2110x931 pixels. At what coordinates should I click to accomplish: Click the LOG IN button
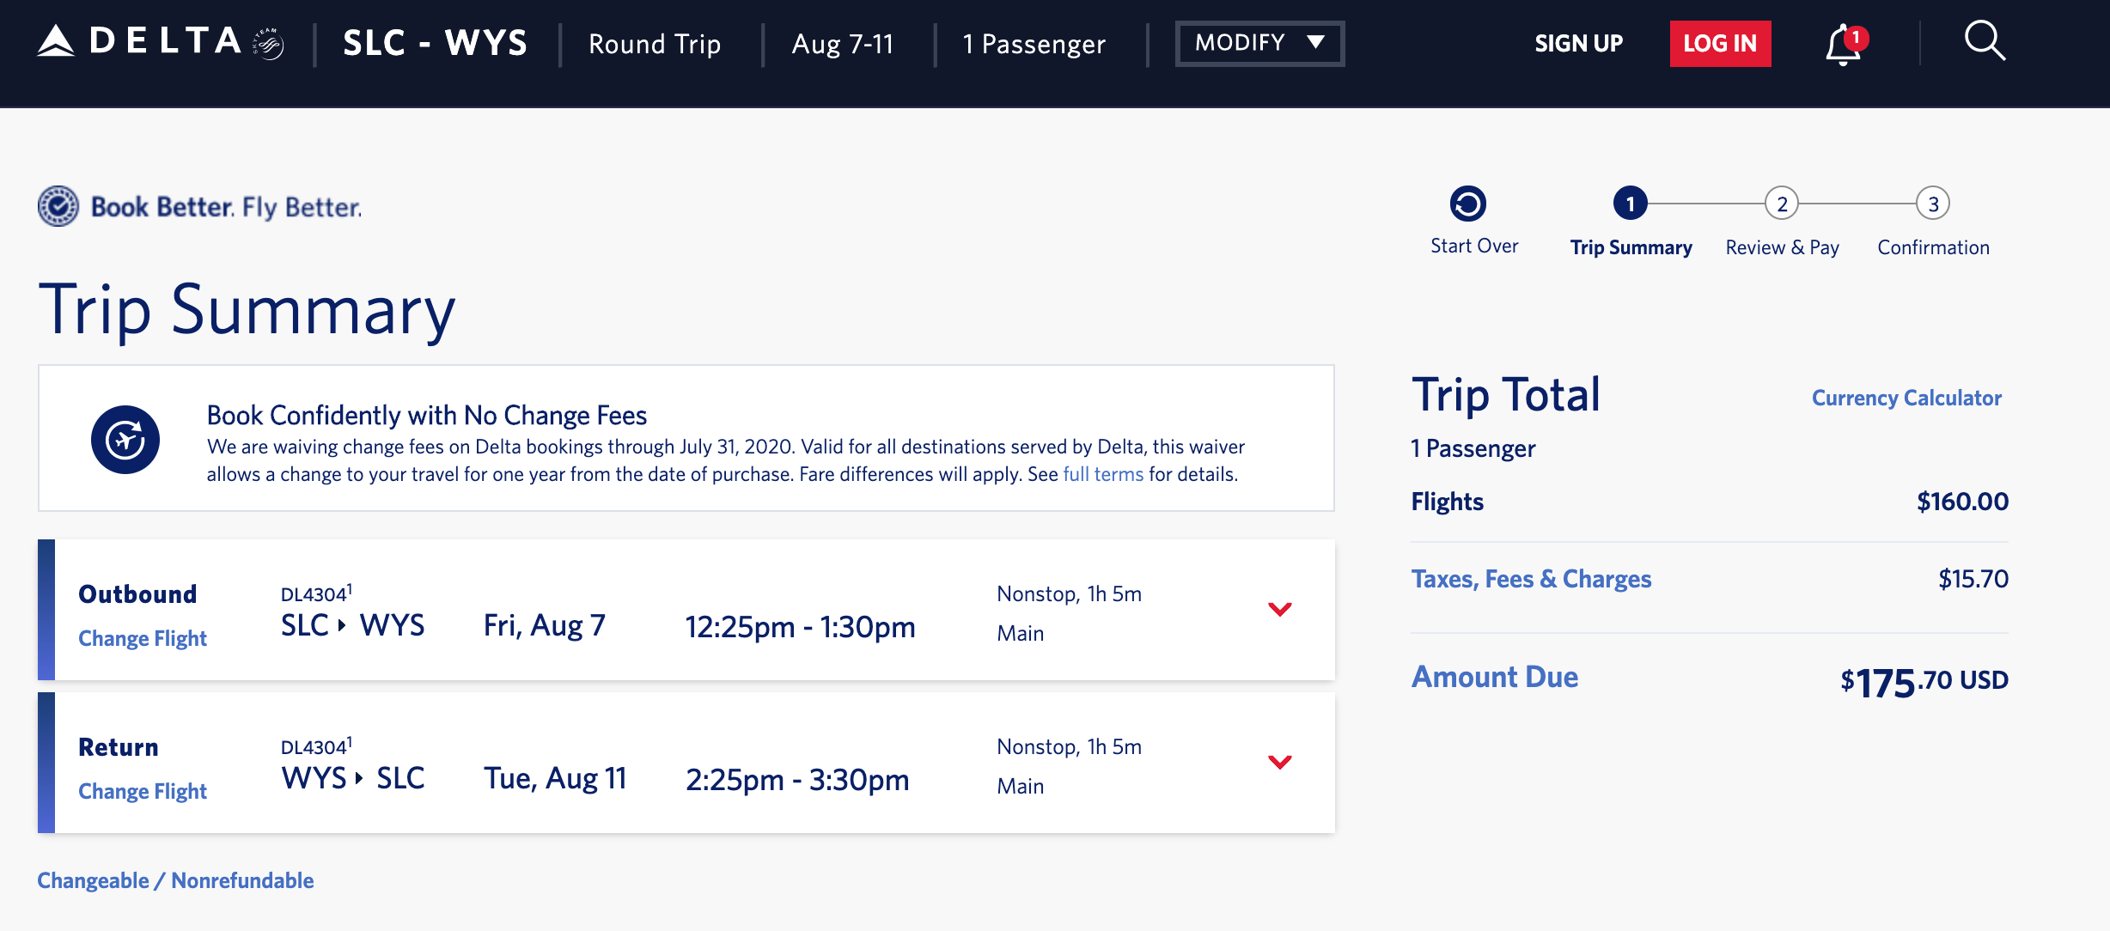pos(1720,42)
